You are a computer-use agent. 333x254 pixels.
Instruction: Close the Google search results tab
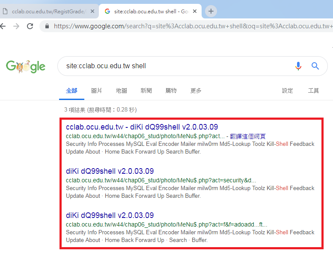click(194, 11)
